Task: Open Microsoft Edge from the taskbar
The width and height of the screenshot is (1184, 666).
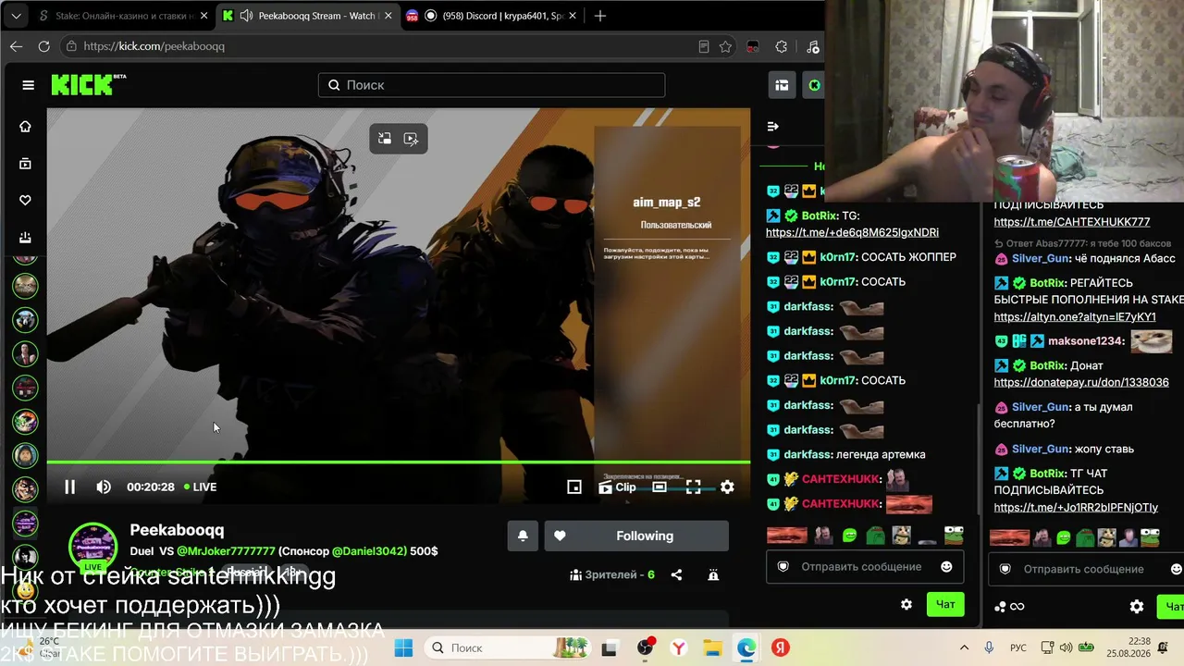Action: click(746, 647)
